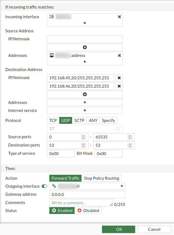The image size is (174, 235).
Task: Delete destination IP 192.168.45.20 entry
Action: tap(119, 78)
